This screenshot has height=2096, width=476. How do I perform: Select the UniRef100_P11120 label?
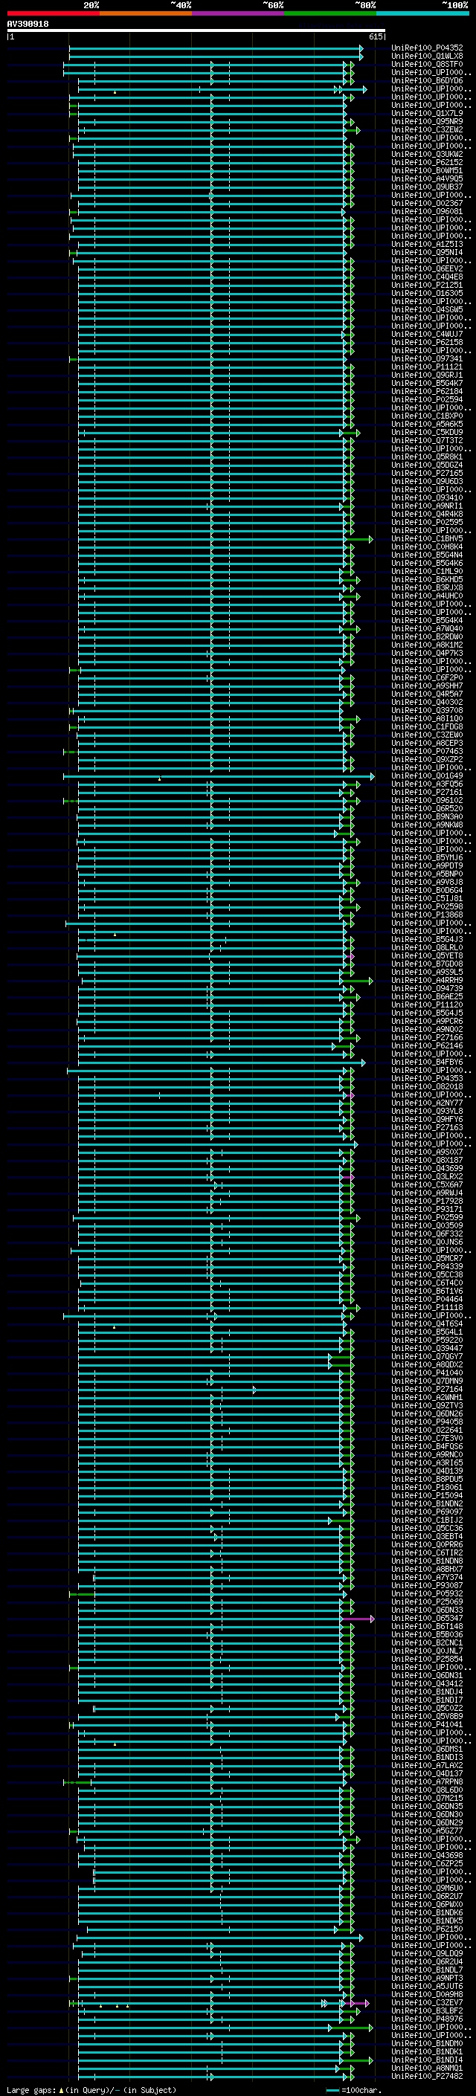tap(427, 1005)
